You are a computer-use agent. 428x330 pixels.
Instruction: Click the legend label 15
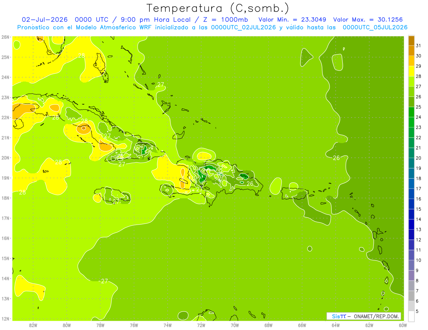click(418, 209)
